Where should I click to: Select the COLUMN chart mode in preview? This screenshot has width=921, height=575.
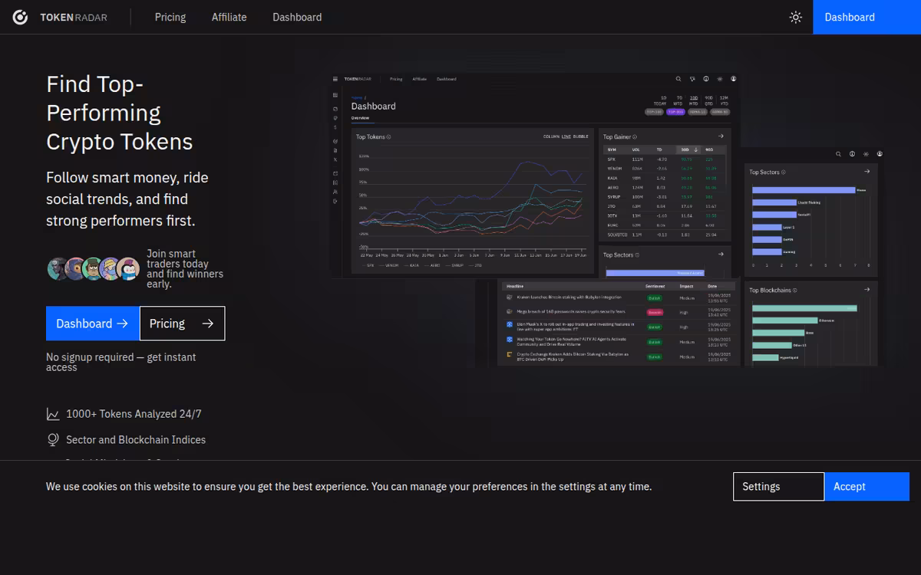click(x=551, y=136)
